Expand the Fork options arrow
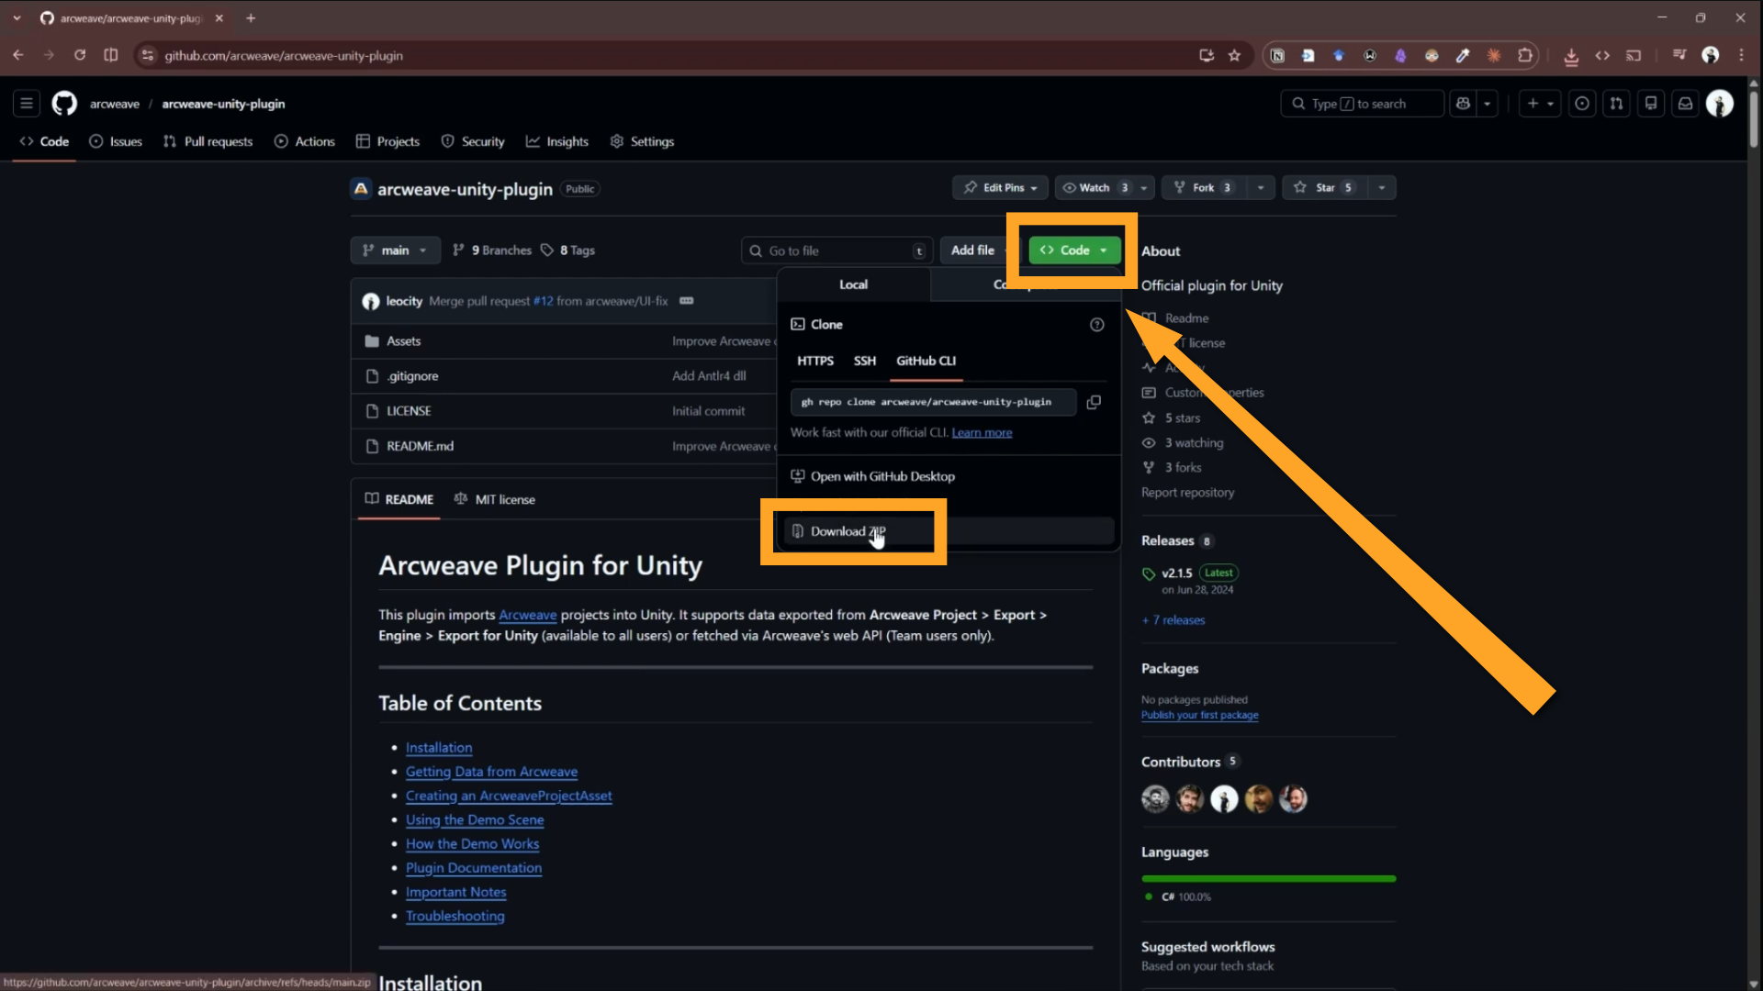This screenshot has height=991, width=1763. click(x=1260, y=188)
